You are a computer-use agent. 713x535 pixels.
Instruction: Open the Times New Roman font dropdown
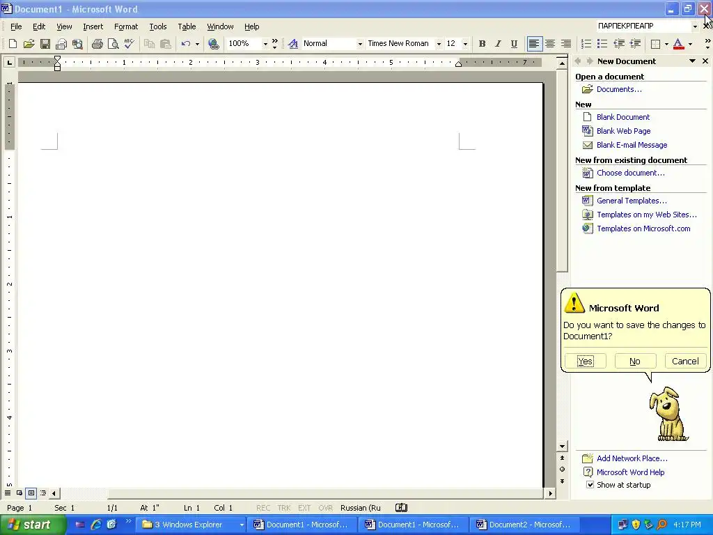(439, 44)
